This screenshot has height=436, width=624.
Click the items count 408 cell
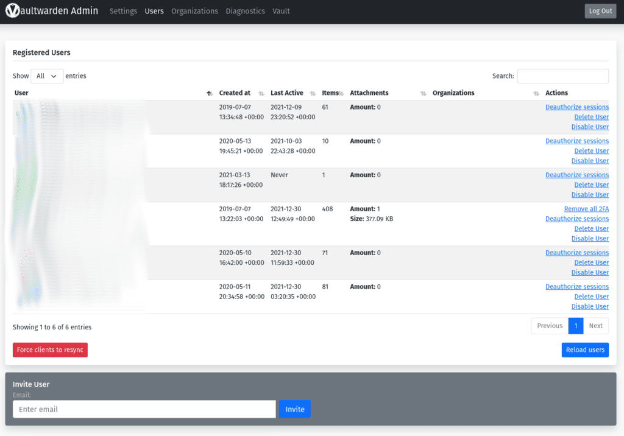pyautogui.click(x=327, y=209)
